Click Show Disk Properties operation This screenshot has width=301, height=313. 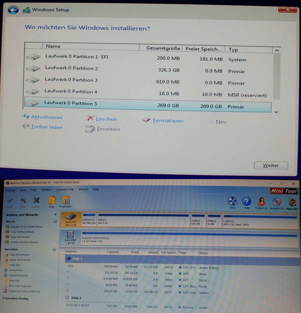pyautogui.click(x=18, y=286)
